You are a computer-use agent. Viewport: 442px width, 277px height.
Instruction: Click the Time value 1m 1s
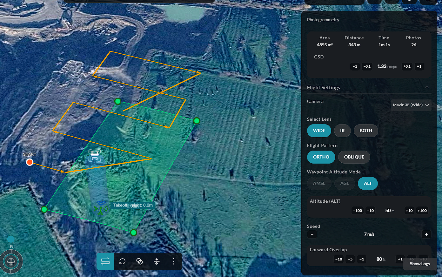[384, 45]
